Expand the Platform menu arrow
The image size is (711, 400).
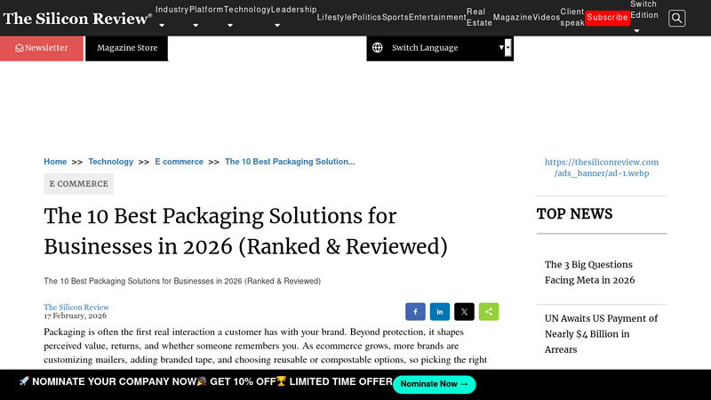click(196, 26)
